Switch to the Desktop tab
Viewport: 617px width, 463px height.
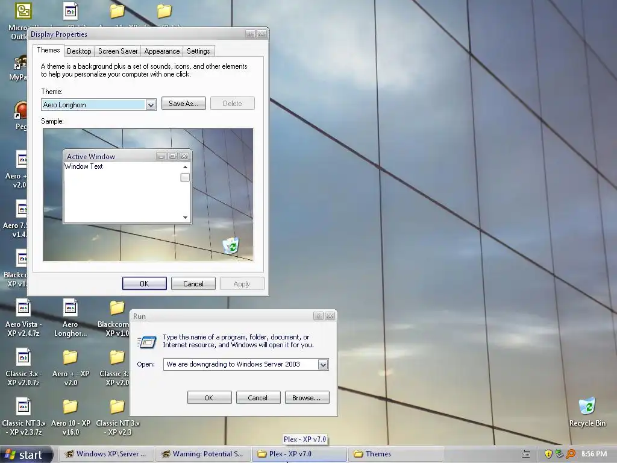(79, 51)
